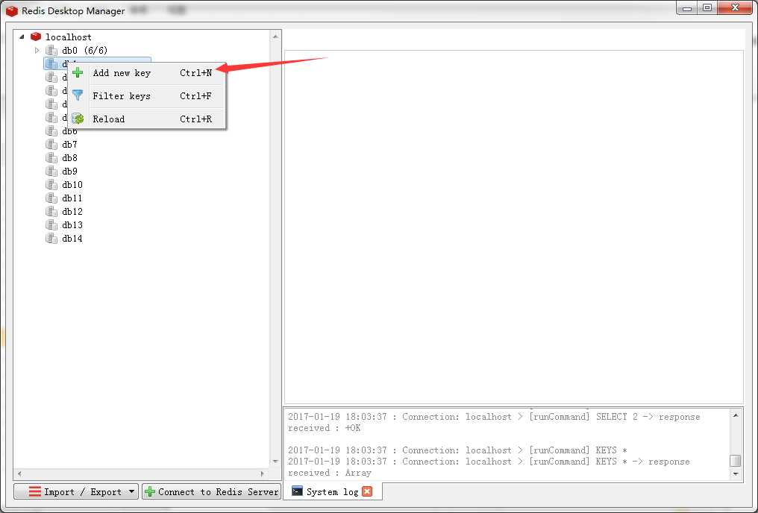This screenshot has width=758, height=513.
Task: Click the log panel scroll-up arrow
Action: (736, 415)
